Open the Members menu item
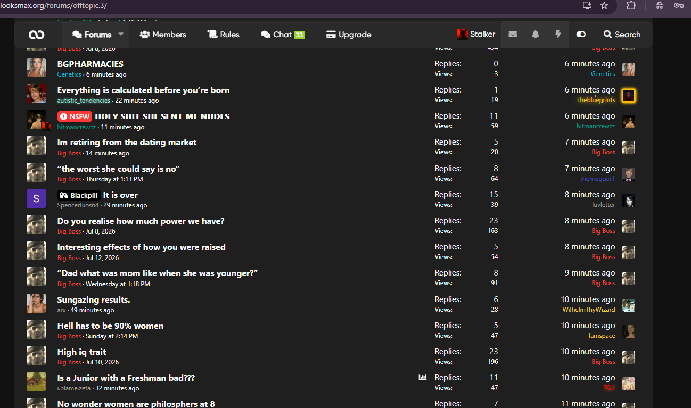The width and height of the screenshot is (691, 408). tap(163, 35)
